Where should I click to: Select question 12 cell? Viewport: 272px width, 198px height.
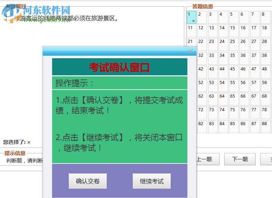pyautogui.click(x=202, y=31)
